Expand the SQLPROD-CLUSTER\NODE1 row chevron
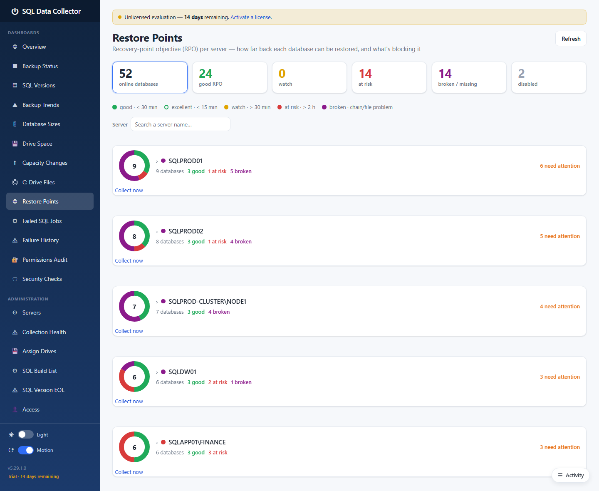 pos(157,302)
